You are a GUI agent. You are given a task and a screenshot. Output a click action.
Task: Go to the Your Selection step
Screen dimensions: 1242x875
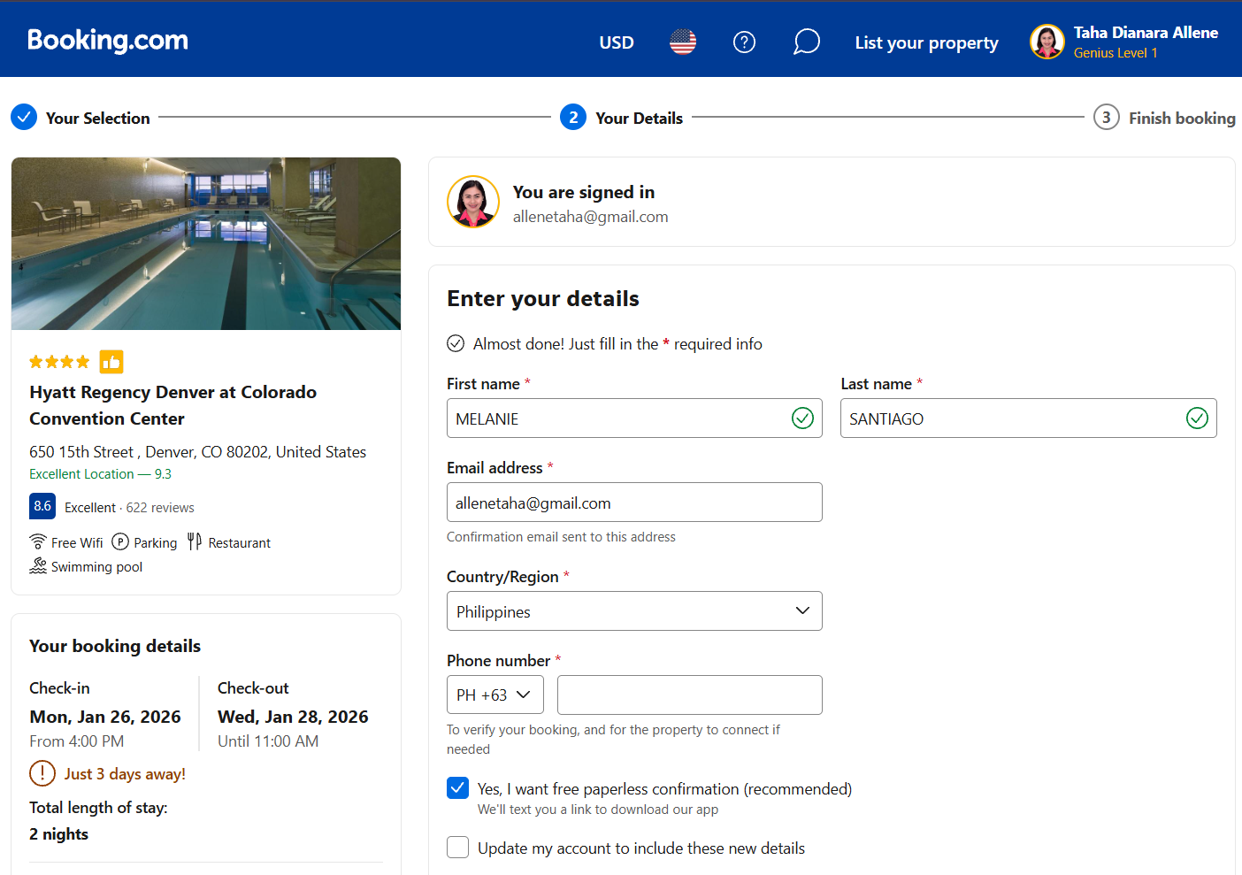pos(97,118)
